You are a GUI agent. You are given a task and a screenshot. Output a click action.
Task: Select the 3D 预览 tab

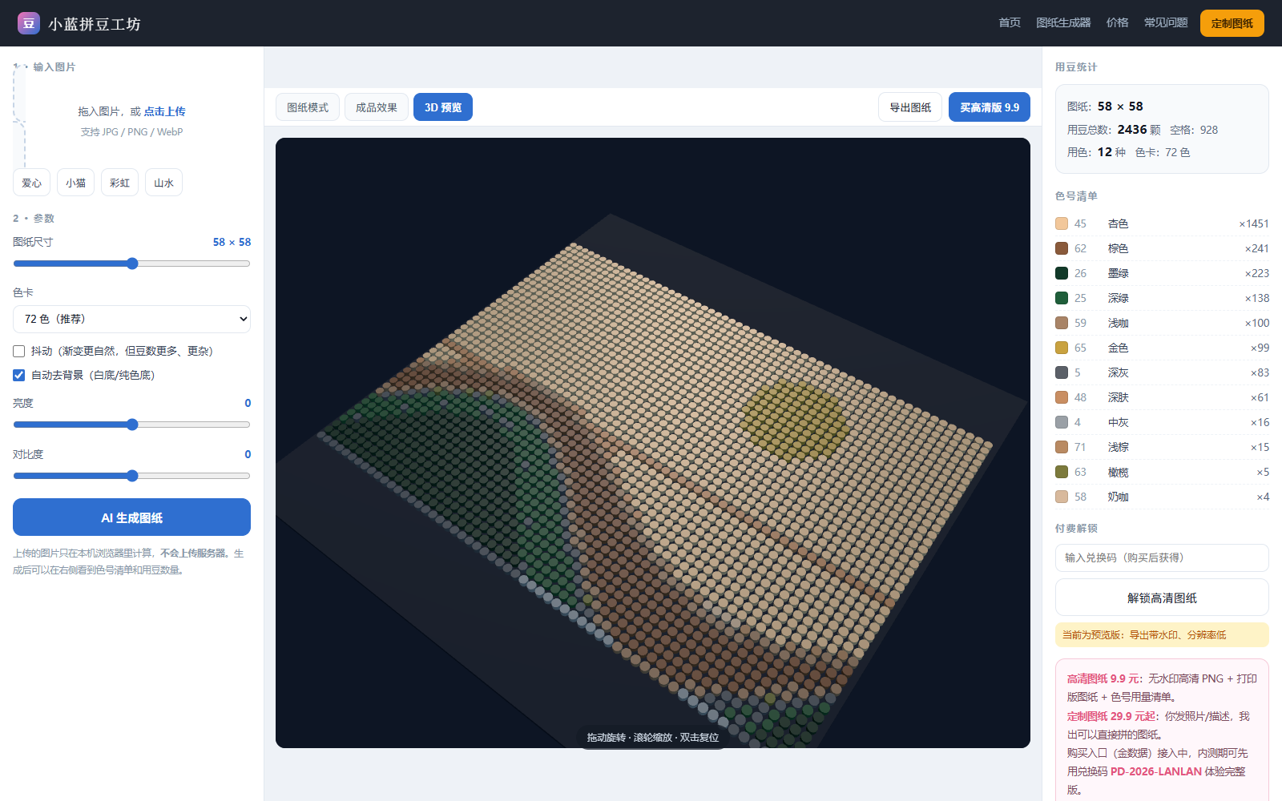tap(443, 107)
